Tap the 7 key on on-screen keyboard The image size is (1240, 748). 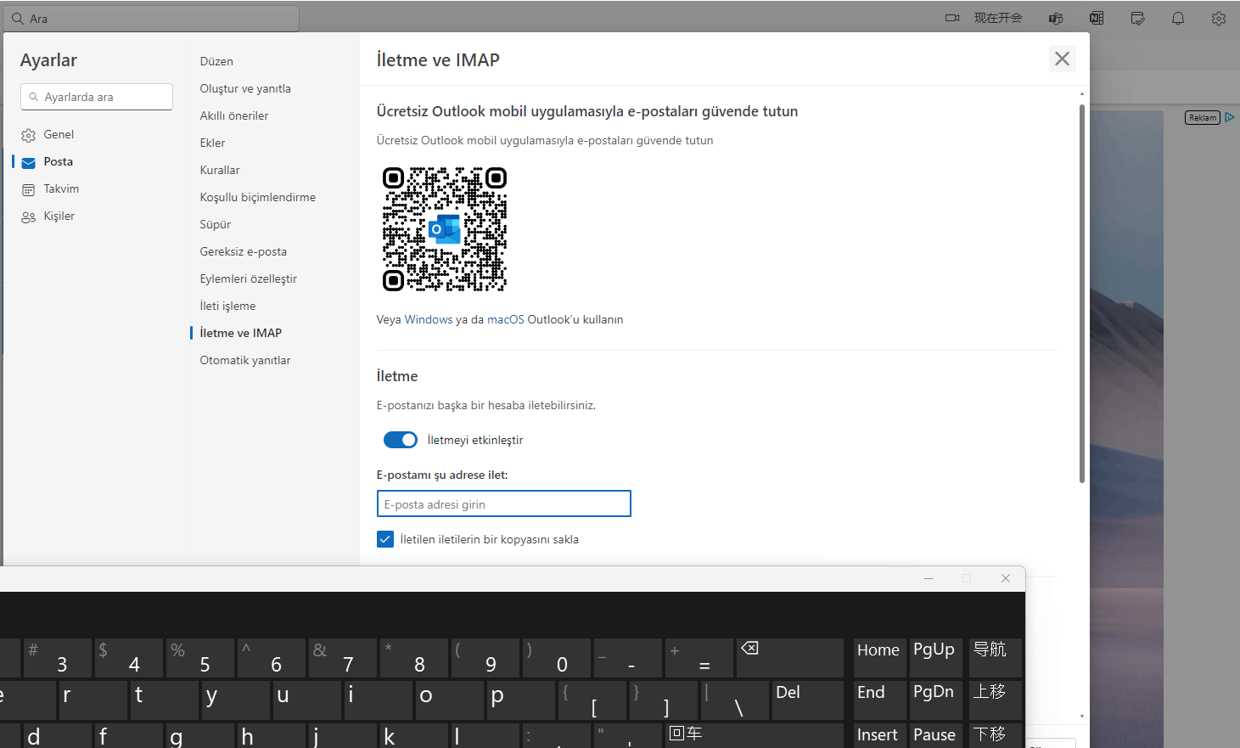pyautogui.click(x=342, y=658)
